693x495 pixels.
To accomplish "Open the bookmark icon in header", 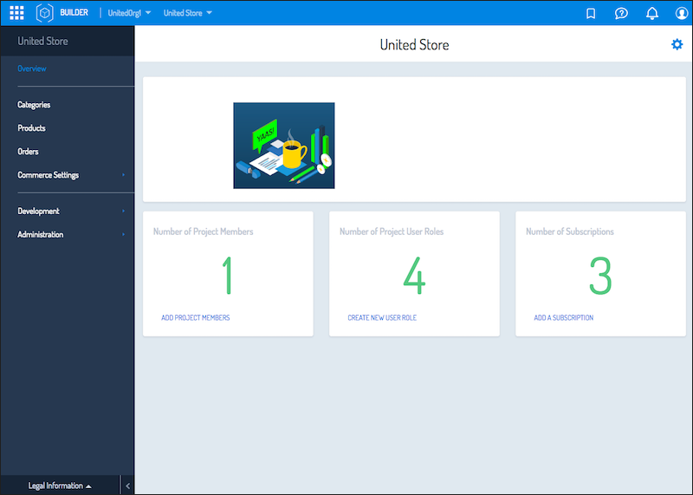I will click(591, 13).
